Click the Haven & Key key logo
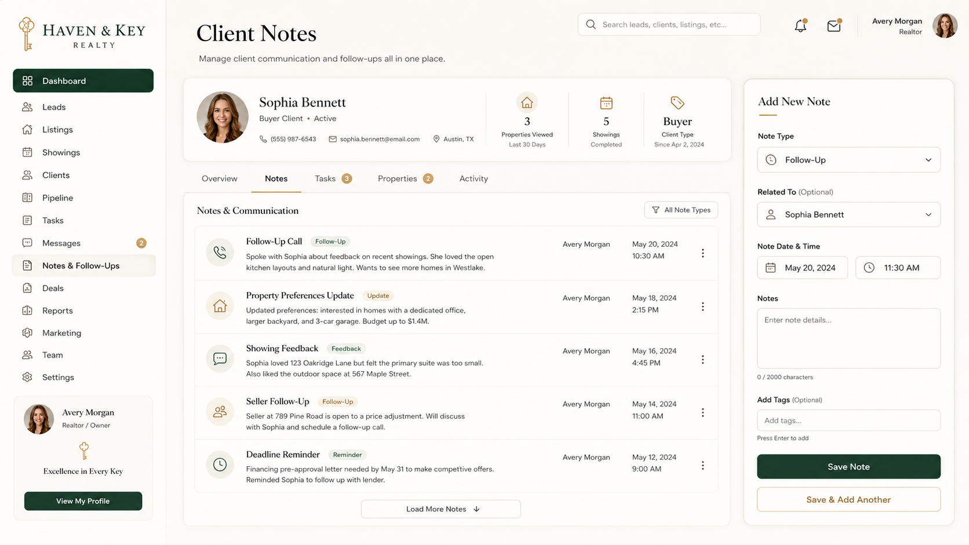The height and width of the screenshot is (545, 969). pyautogui.click(x=26, y=34)
